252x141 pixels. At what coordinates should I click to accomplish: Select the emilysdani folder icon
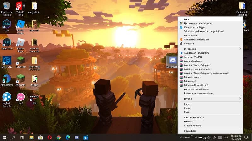[x=34, y=8]
